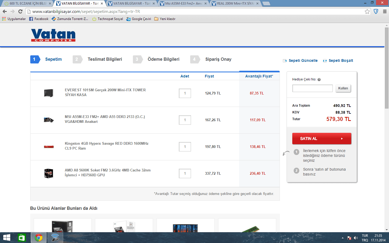This screenshot has width=389, height=243.
Task: Show hidden system tray icons
Action: click(343, 238)
